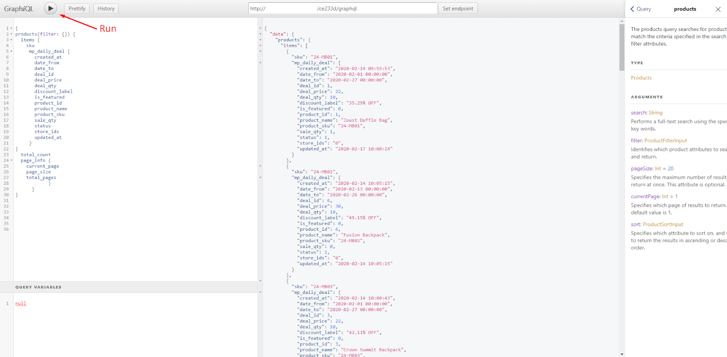The width and height of the screenshot is (727, 357).
Task: Click the products title in docs panel
Action: click(685, 9)
